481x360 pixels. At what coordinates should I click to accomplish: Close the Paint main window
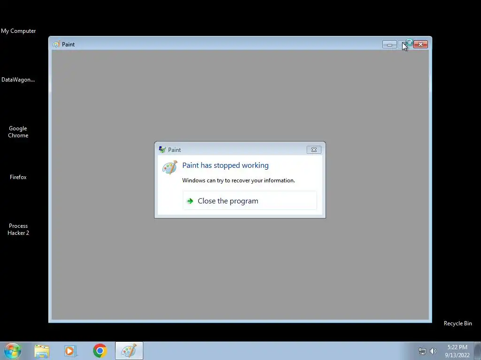420,45
